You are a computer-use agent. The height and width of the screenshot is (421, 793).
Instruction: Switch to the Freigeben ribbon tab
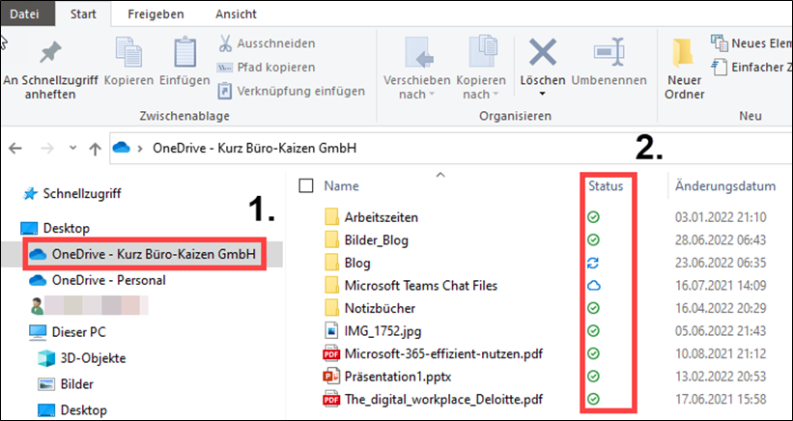[156, 14]
